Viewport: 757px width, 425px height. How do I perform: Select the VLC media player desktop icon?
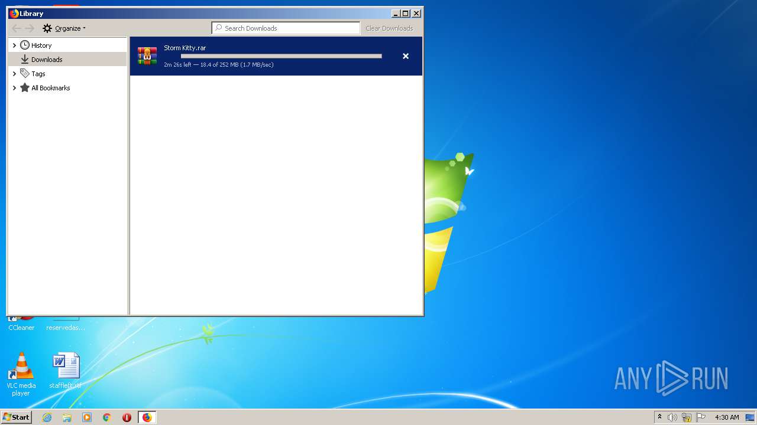(21, 375)
